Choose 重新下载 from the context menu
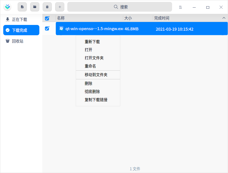228x173 pixels. [98, 42]
